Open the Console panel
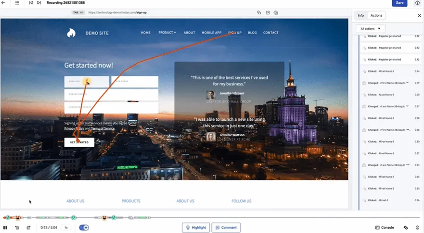The height and width of the screenshot is (233, 424). coord(385,228)
